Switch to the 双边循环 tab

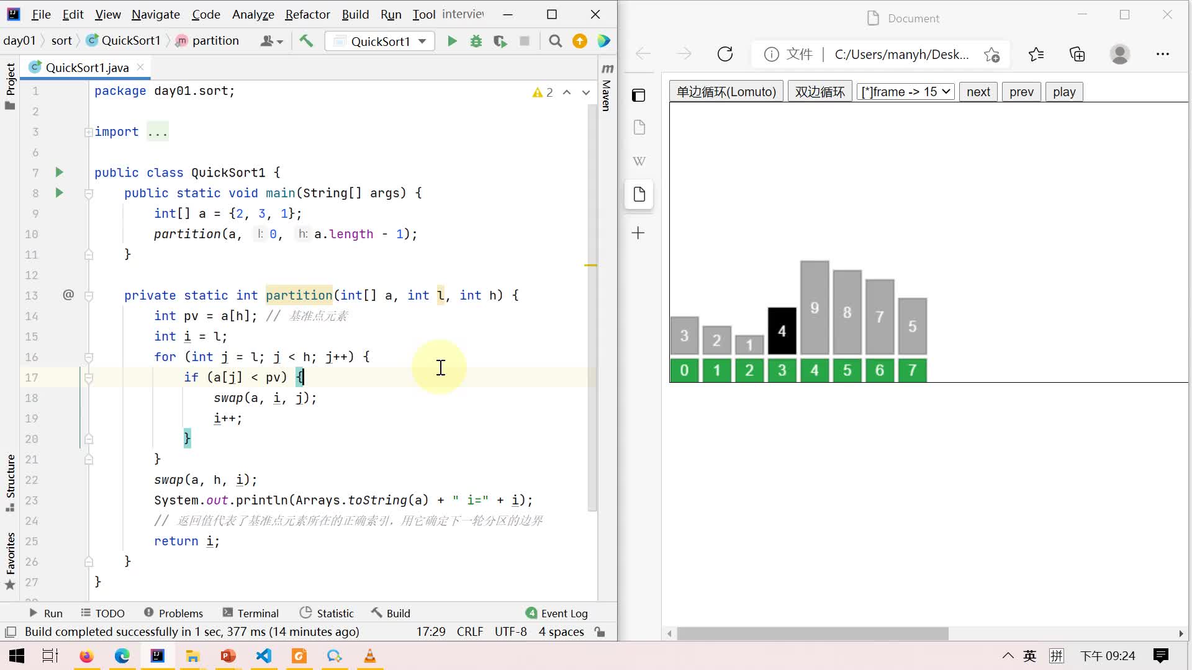coord(820,92)
